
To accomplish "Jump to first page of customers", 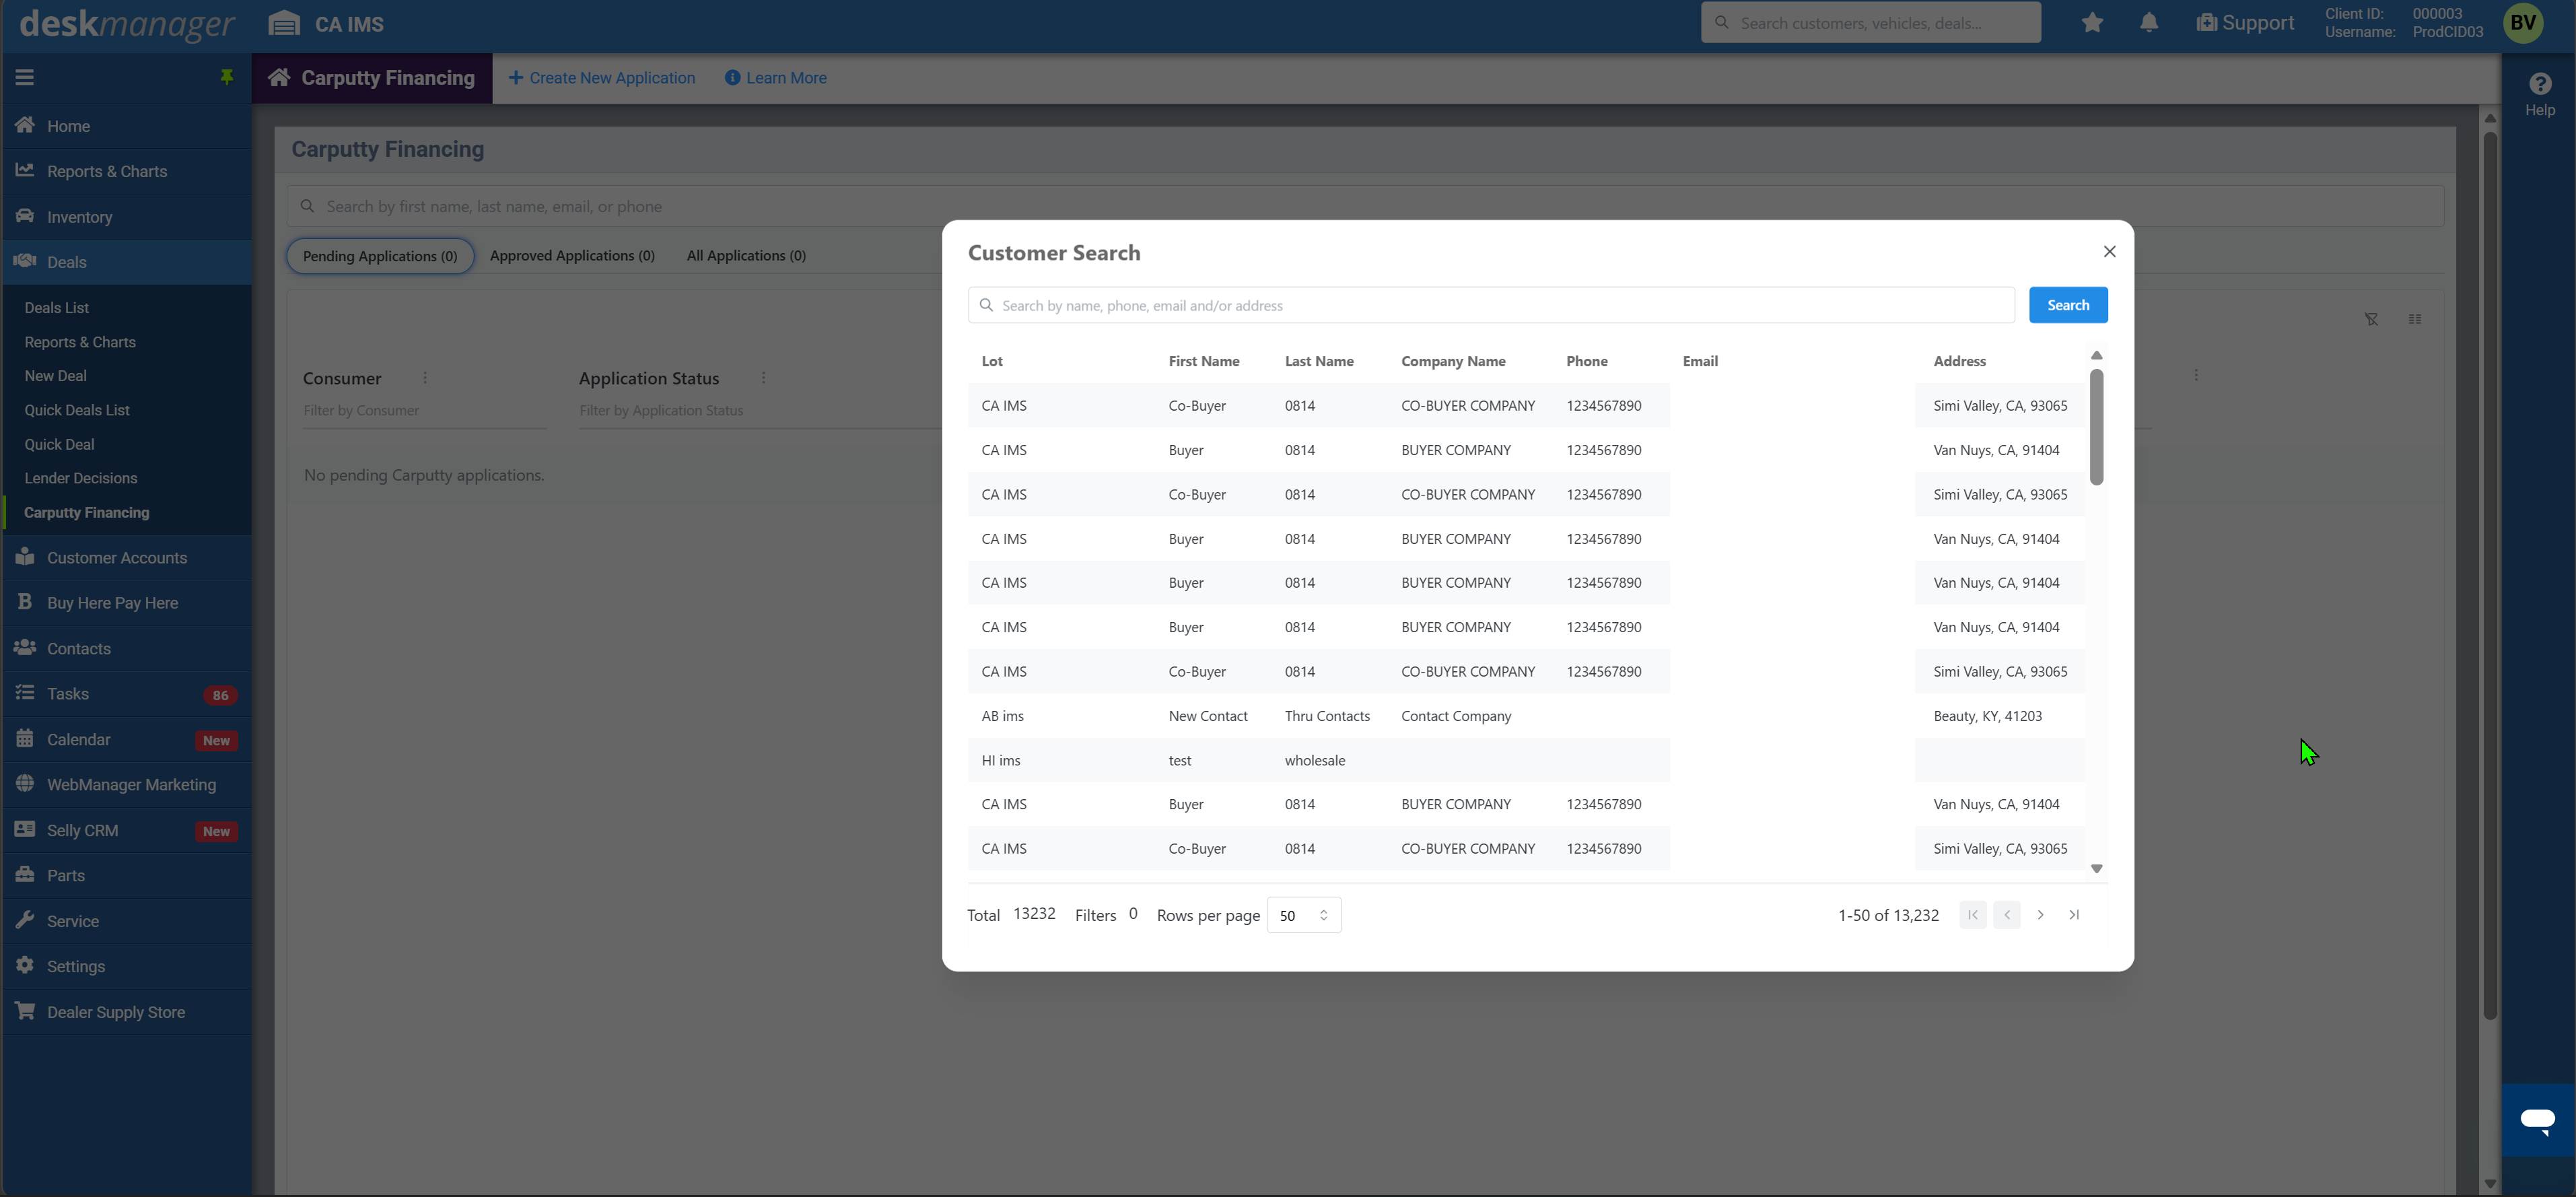I will [1973, 915].
